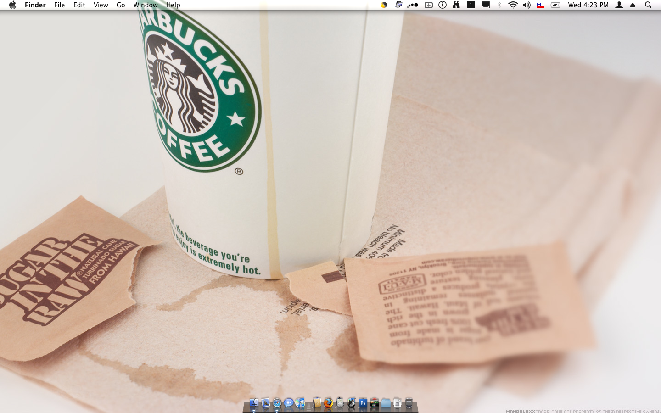Open iChat from the Dock
The height and width of the screenshot is (413, 661).
click(x=288, y=403)
